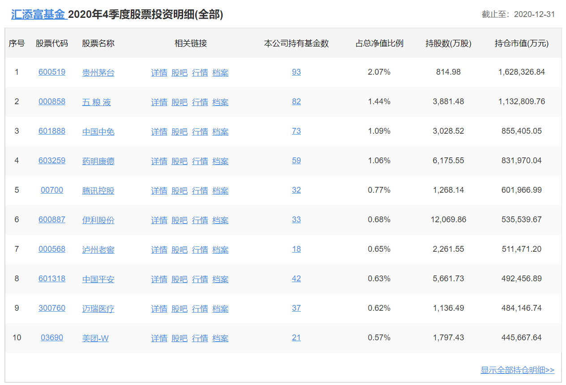Open fund count 37 link
The width and height of the screenshot is (566, 385).
[x=296, y=308]
